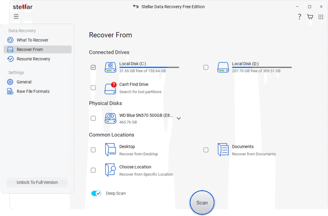Click the Local Disk (D:) usage bar
328x216 pixels.
point(262,67)
